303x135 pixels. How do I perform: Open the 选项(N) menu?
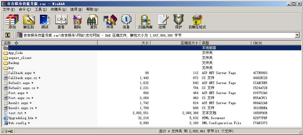point(76,9)
